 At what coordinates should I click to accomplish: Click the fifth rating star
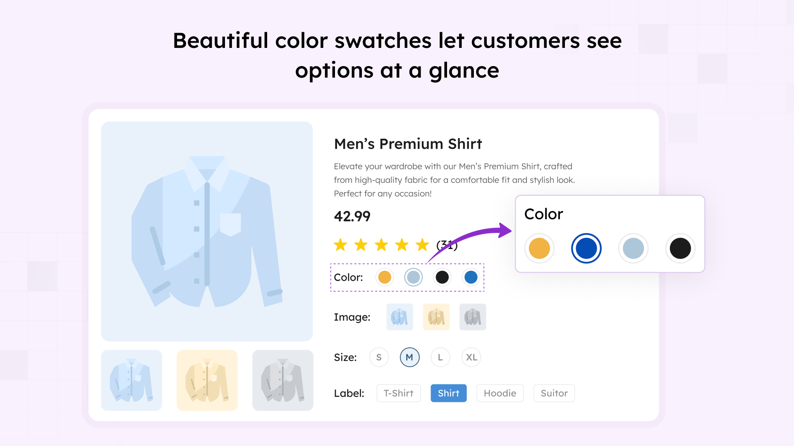coord(422,245)
